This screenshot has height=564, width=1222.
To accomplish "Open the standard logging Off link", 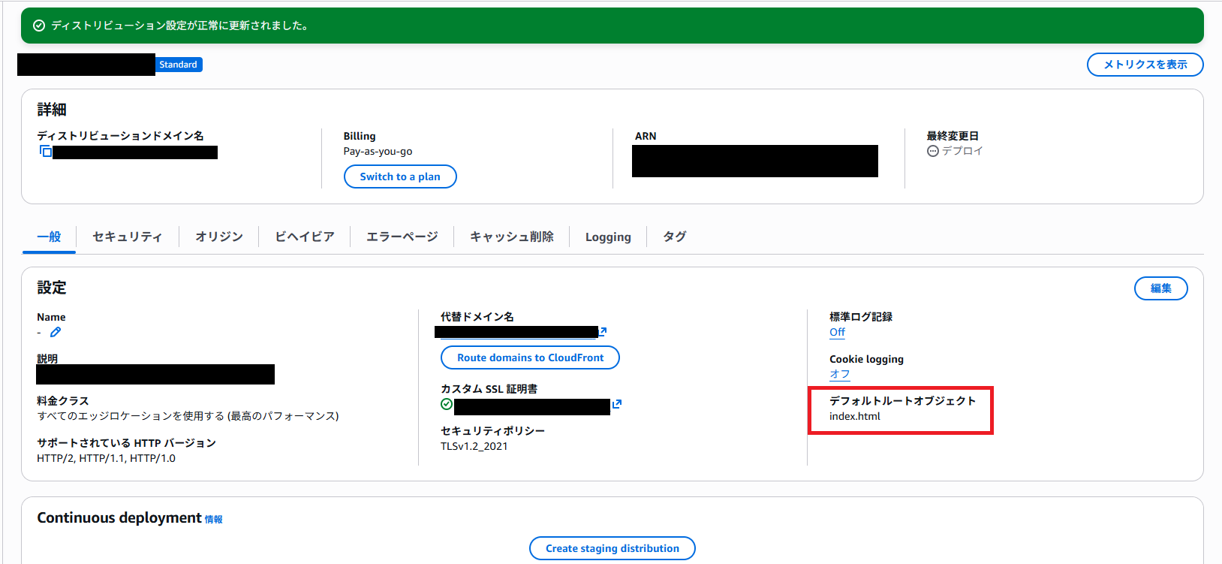I will pos(837,332).
